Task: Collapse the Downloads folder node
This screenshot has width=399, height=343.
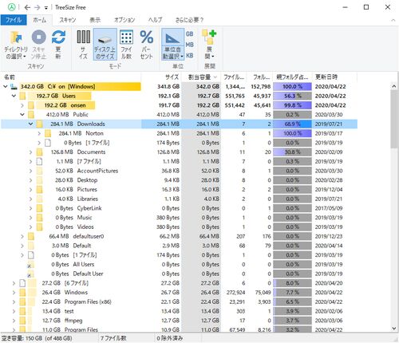Action: 31,124
